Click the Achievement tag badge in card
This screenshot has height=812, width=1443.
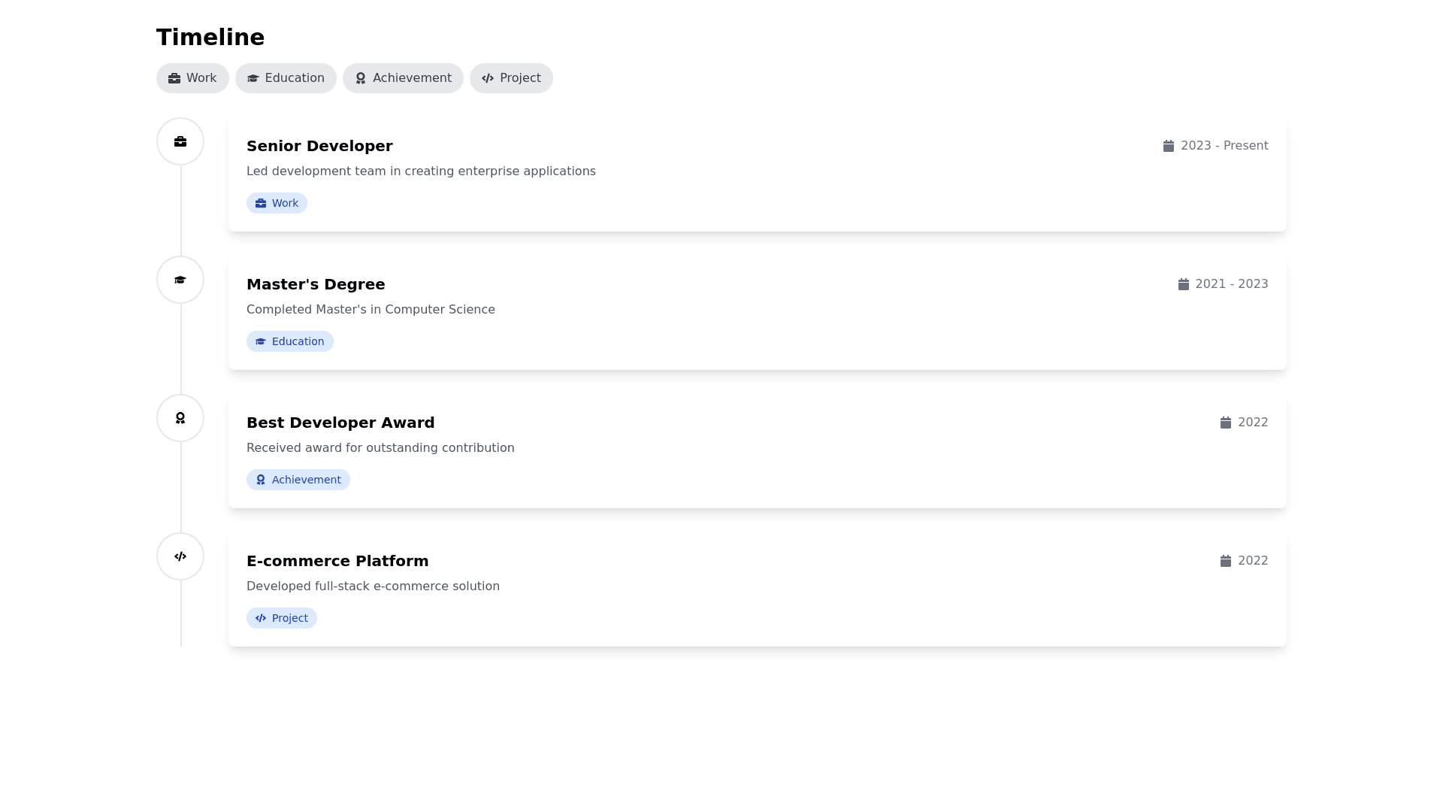coord(298,480)
